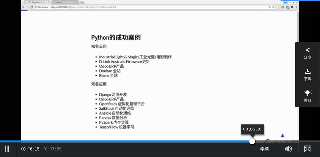
Task: Switch to the 101-Python入门 tab
Action: pyautogui.click(x=37, y=3)
